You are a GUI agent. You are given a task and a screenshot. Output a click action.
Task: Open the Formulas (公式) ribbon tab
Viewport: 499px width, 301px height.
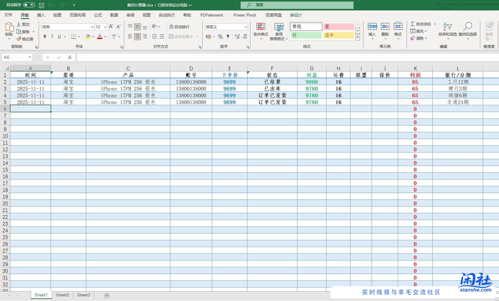[x=98, y=15]
